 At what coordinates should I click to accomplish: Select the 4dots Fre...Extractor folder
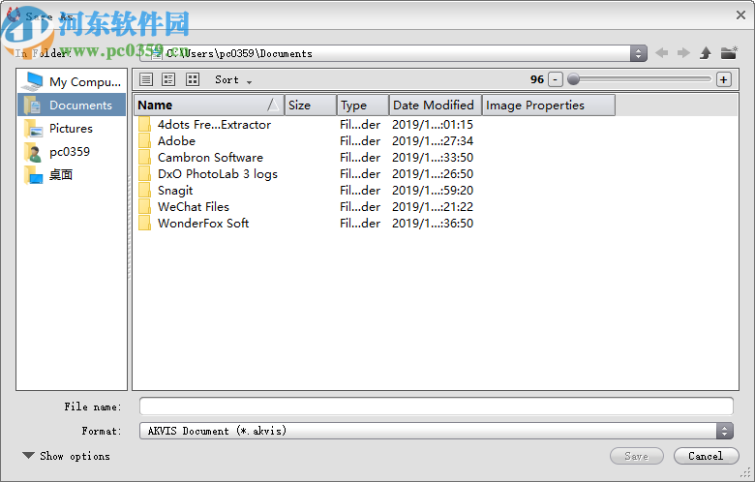tap(214, 125)
